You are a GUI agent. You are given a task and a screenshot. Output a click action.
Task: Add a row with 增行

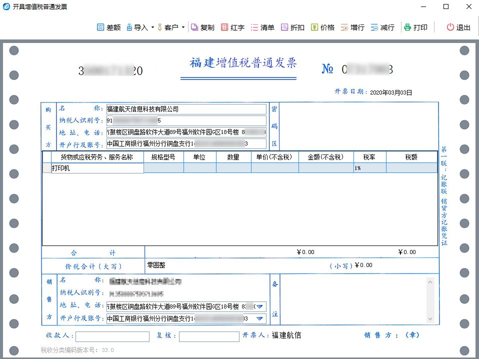352,27
